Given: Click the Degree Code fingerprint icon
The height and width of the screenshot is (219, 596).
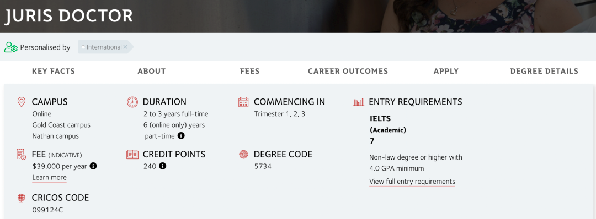Looking at the screenshot, I should tap(243, 155).
